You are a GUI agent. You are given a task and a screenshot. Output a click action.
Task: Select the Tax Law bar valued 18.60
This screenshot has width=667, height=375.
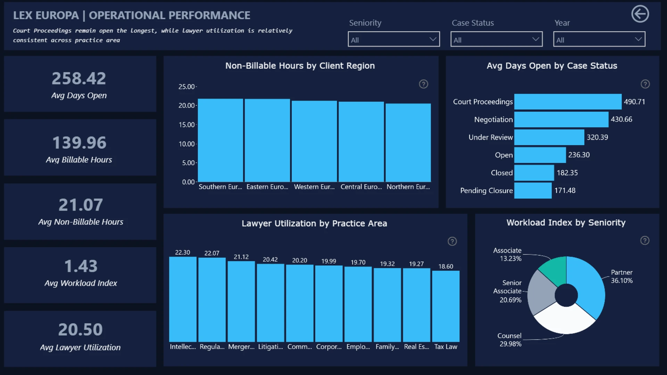tap(446, 306)
